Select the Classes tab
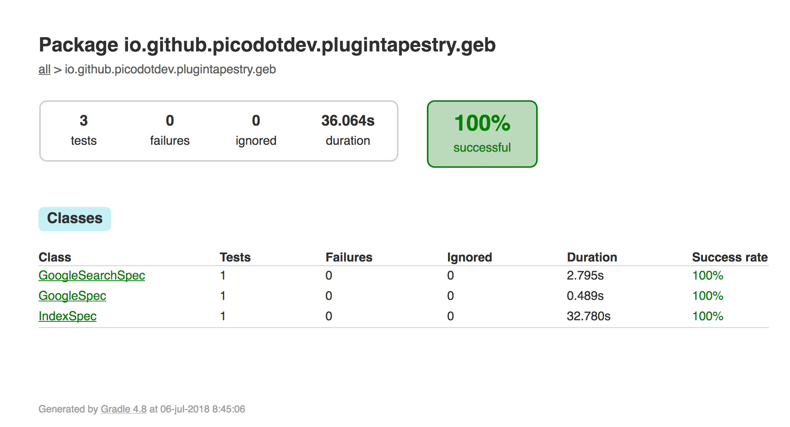 pos(75,218)
